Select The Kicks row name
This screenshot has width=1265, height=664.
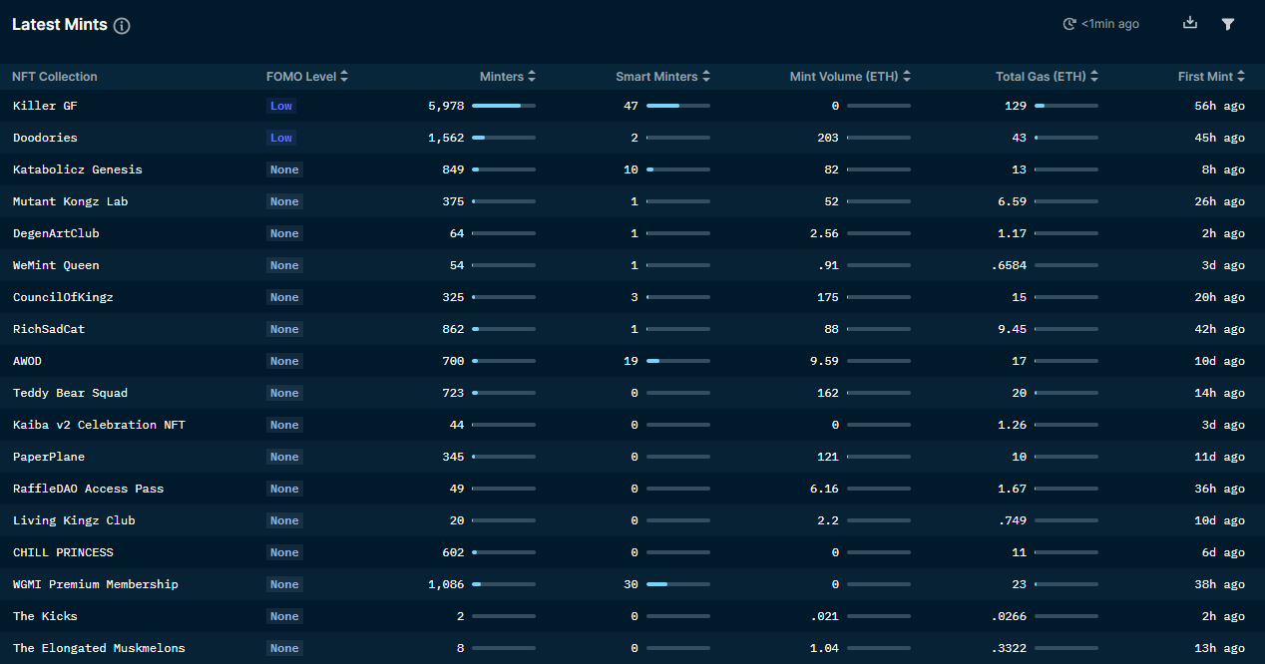[x=45, y=616]
